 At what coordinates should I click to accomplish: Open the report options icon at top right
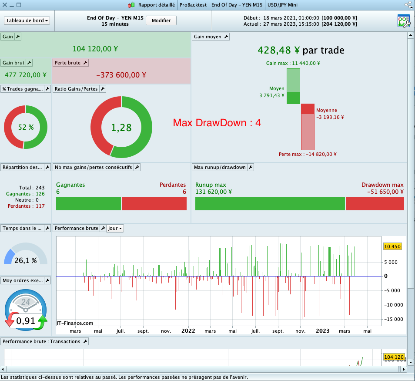tap(403, 21)
